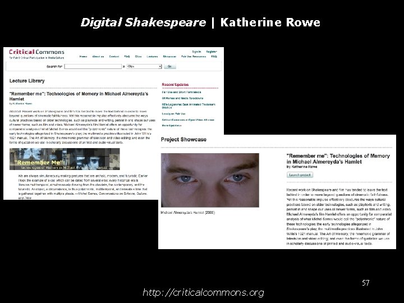The height and width of the screenshot is (303, 404).
Task: Click the "Remember Me" lecture banner image
Action: pyautogui.click(x=65, y=159)
